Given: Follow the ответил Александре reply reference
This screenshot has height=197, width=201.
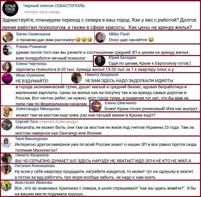Looking at the screenshot, I should 58,122.
